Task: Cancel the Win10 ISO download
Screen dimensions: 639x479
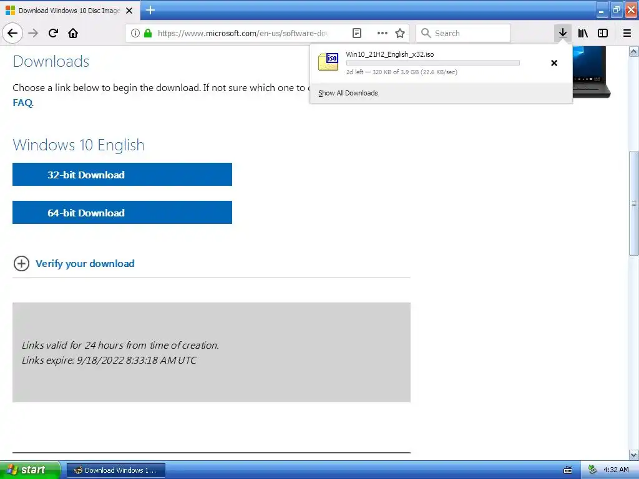Action: 554,63
